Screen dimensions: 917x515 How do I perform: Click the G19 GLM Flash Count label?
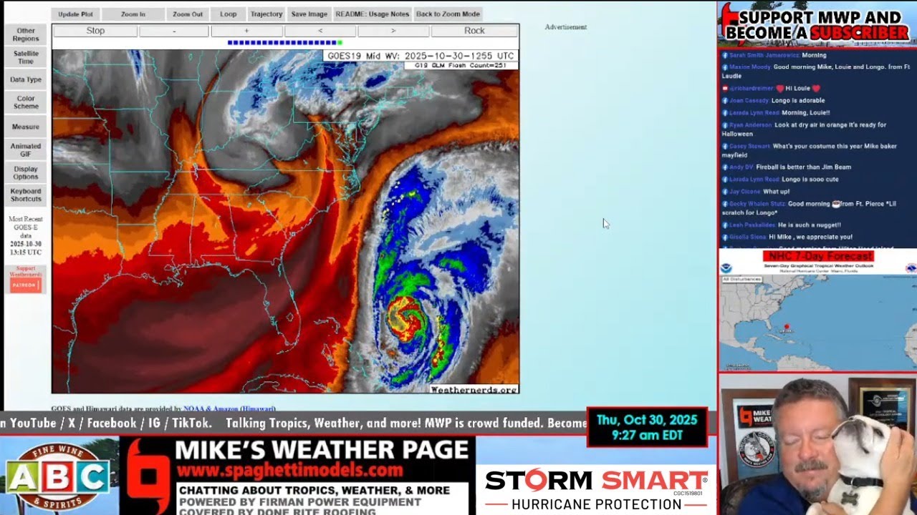461,65
